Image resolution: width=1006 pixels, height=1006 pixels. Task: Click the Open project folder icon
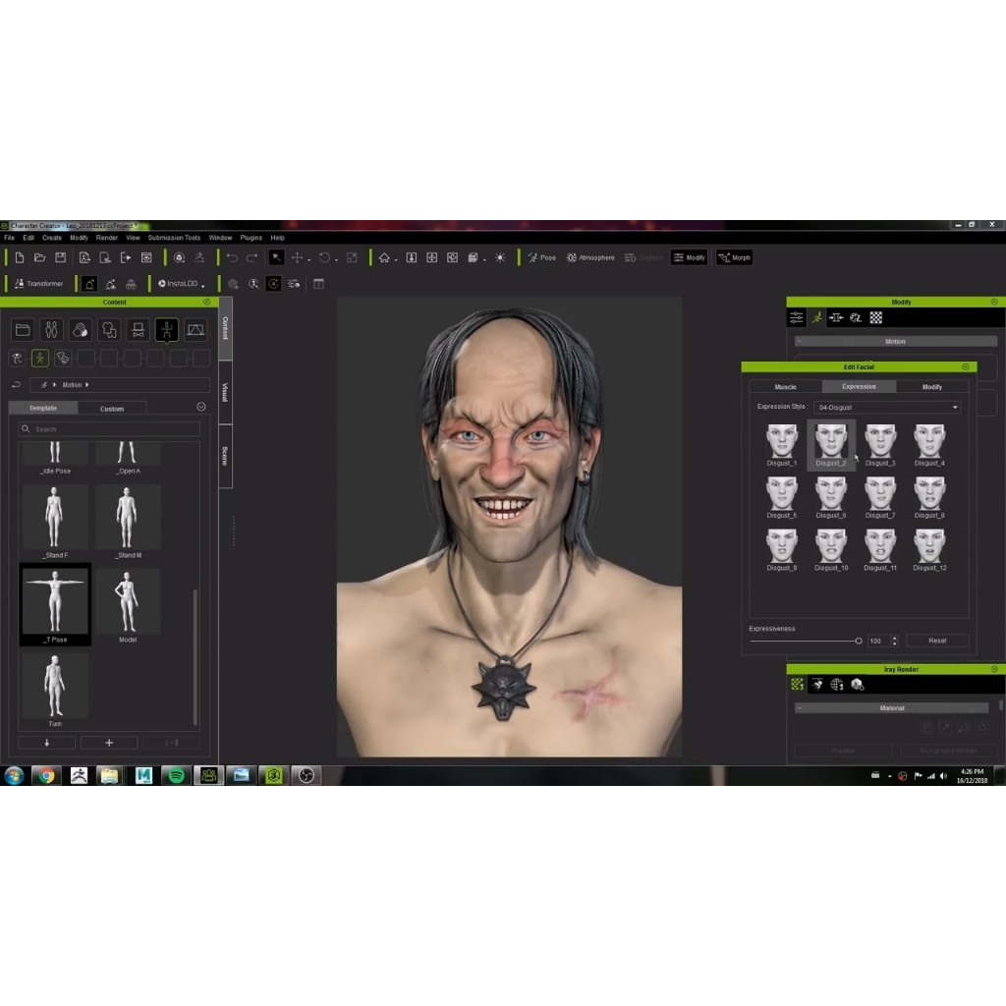(39, 257)
